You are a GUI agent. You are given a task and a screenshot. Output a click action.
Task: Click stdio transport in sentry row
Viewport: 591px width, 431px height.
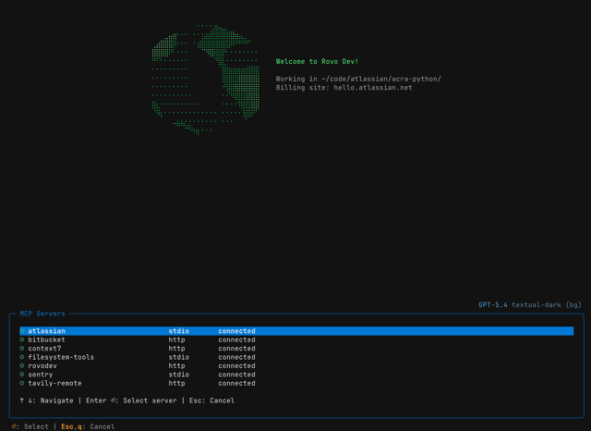178,375
